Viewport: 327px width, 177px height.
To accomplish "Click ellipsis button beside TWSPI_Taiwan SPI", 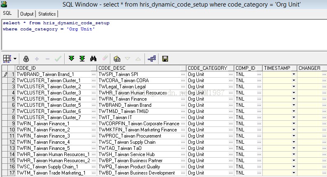I will tap(183, 74).
